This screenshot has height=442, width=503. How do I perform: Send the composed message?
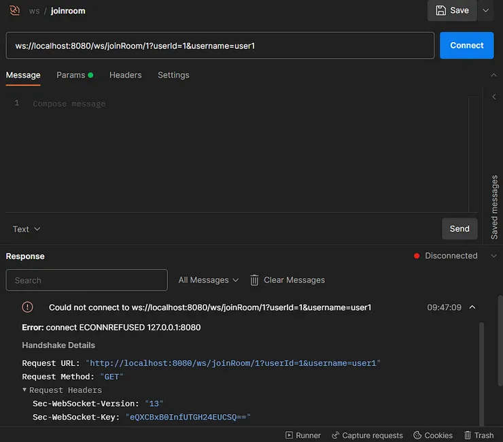(459, 229)
